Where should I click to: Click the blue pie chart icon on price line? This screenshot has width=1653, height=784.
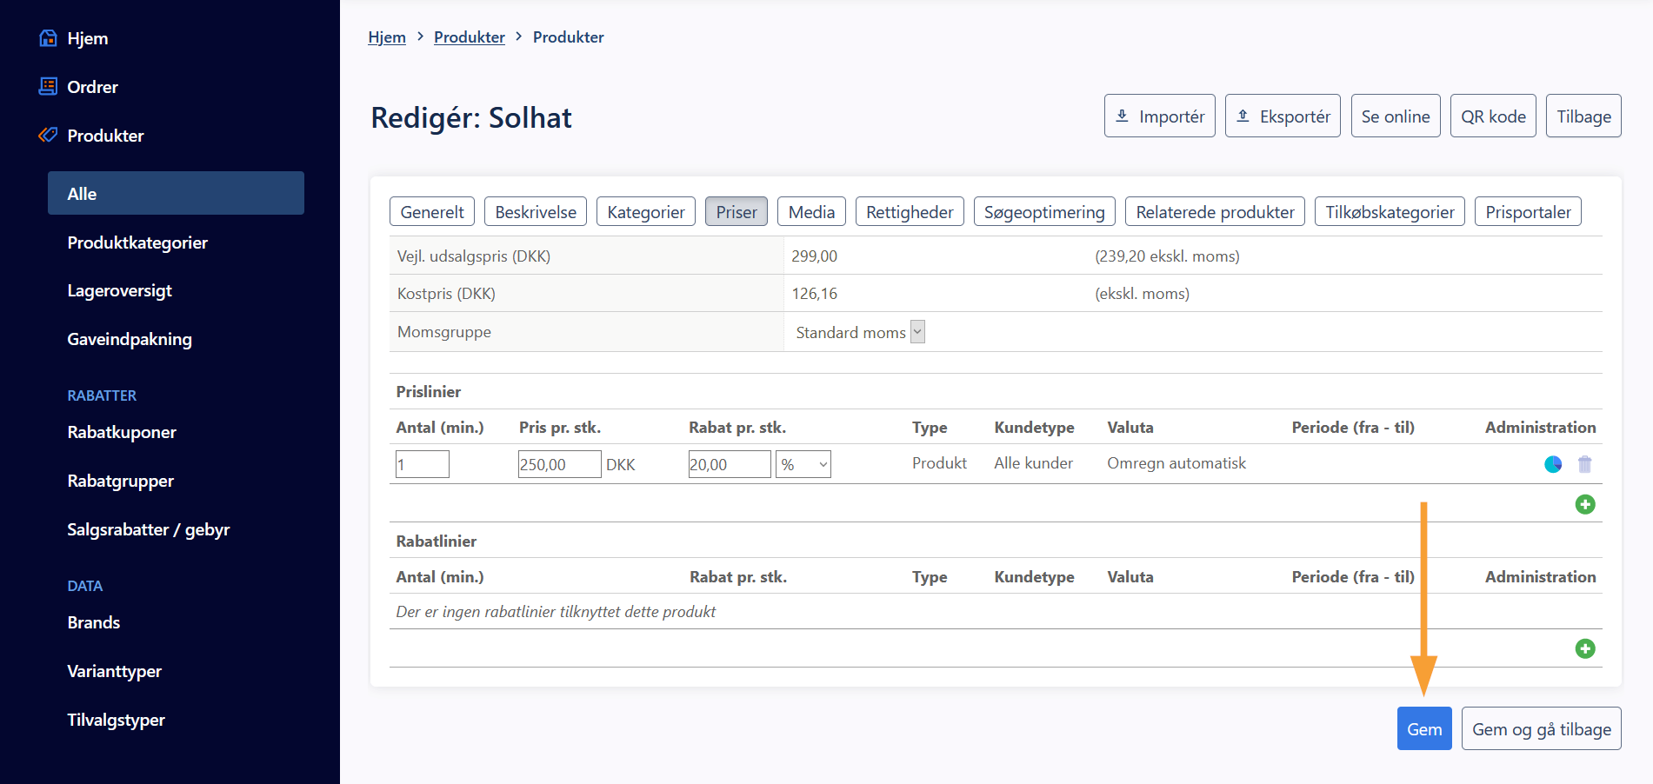tap(1552, 464)
